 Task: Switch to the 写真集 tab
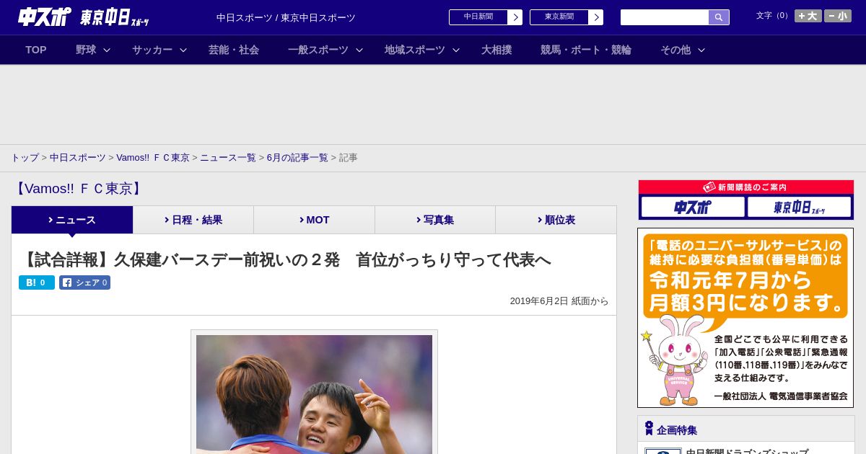[435, 220]
